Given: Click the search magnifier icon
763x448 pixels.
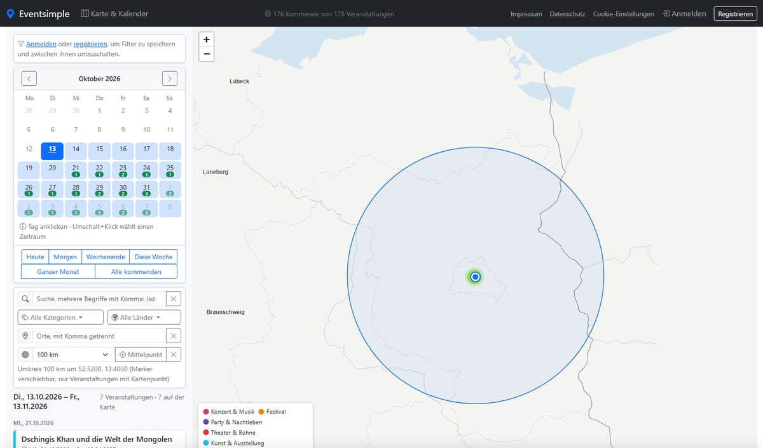Looking at the screenshot, I should point(25,299).
